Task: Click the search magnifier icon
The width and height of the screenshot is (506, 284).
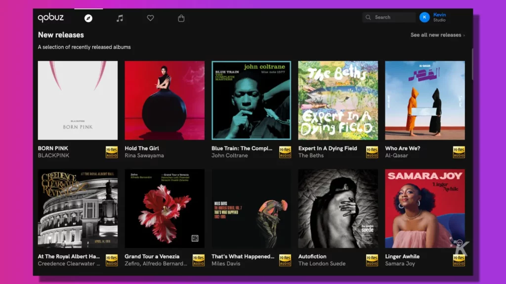Action: tap(368, 17)
